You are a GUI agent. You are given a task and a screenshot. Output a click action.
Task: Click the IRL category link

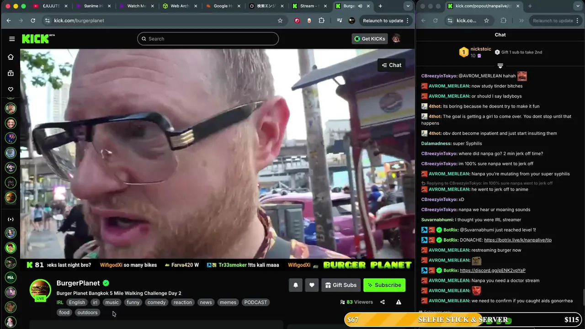coord(60,302)
